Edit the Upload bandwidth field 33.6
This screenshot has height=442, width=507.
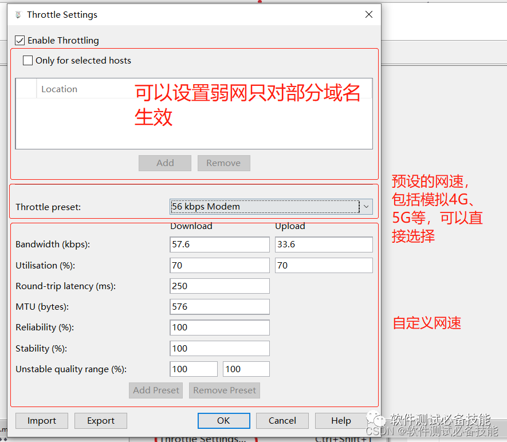(x=324, y=244)
